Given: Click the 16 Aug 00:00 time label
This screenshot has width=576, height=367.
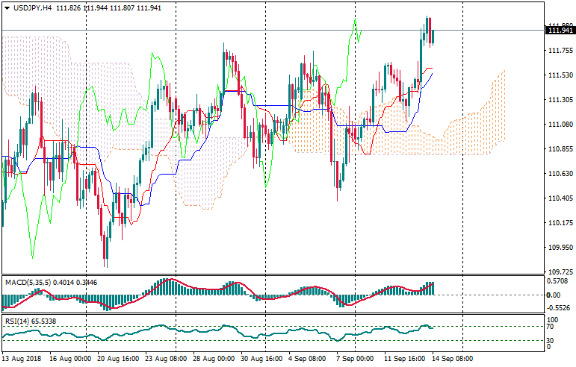Looking at the screenshot, I should [x=69, y=359].
